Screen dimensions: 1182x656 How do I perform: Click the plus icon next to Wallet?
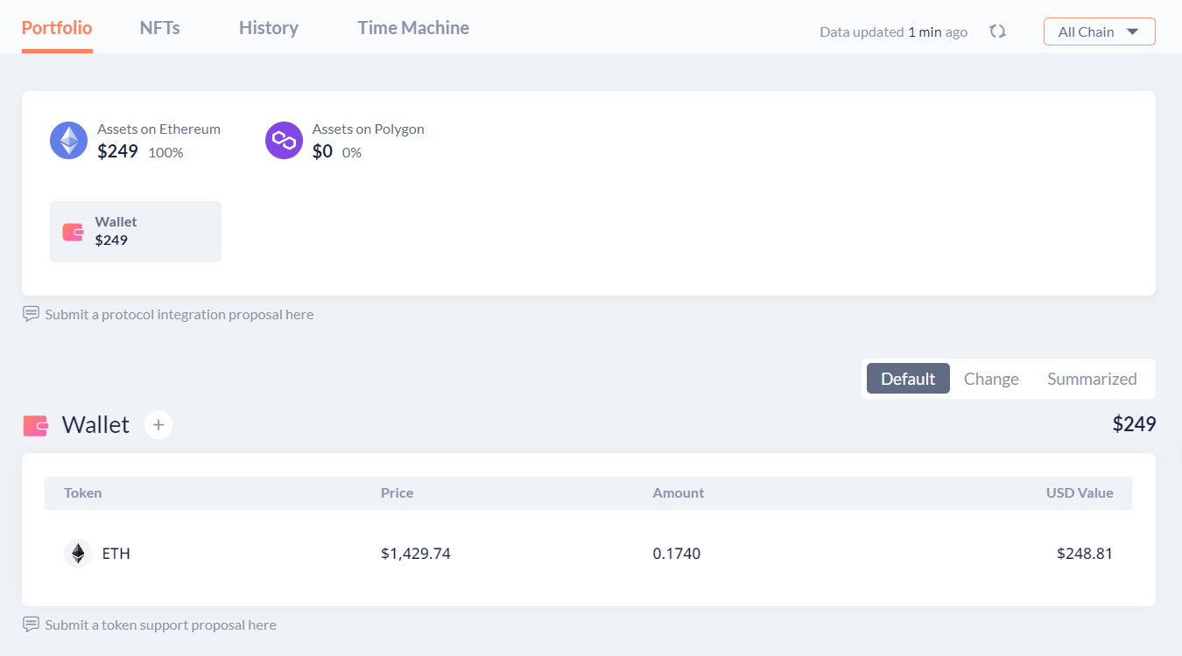158,425
